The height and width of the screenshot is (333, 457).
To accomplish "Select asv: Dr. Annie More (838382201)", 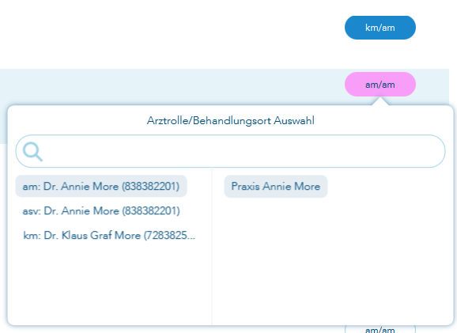I will (101, 211).
